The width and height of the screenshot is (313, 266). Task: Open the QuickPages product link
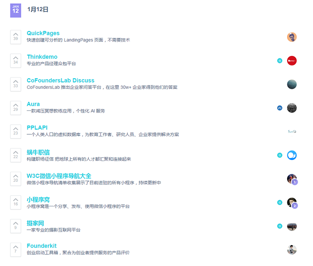(x=43, y=33)
